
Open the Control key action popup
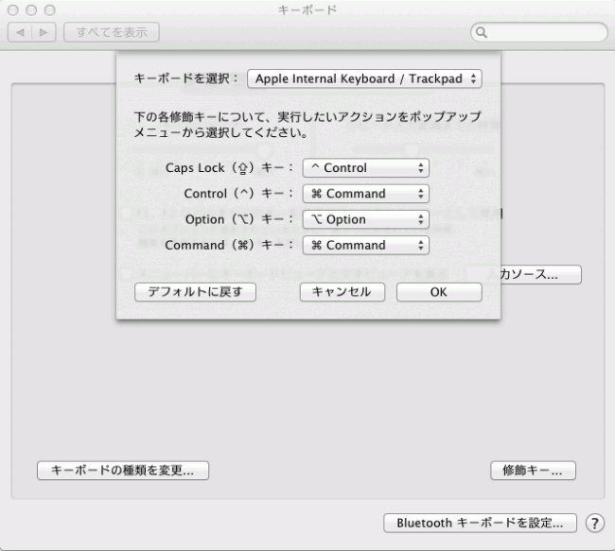tap(365, 194)
